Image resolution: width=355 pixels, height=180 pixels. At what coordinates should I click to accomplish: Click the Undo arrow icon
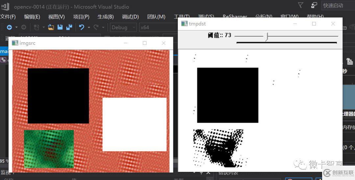(82, 27)
